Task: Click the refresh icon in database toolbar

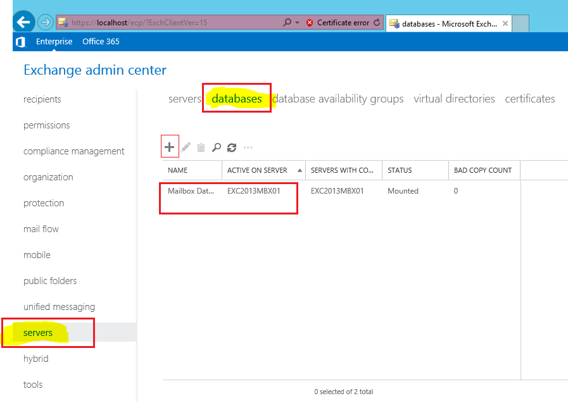Action: pos(232,147)
